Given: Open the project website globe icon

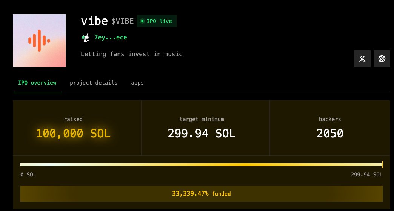Looking at the screenshot, I should pos(382,59).
